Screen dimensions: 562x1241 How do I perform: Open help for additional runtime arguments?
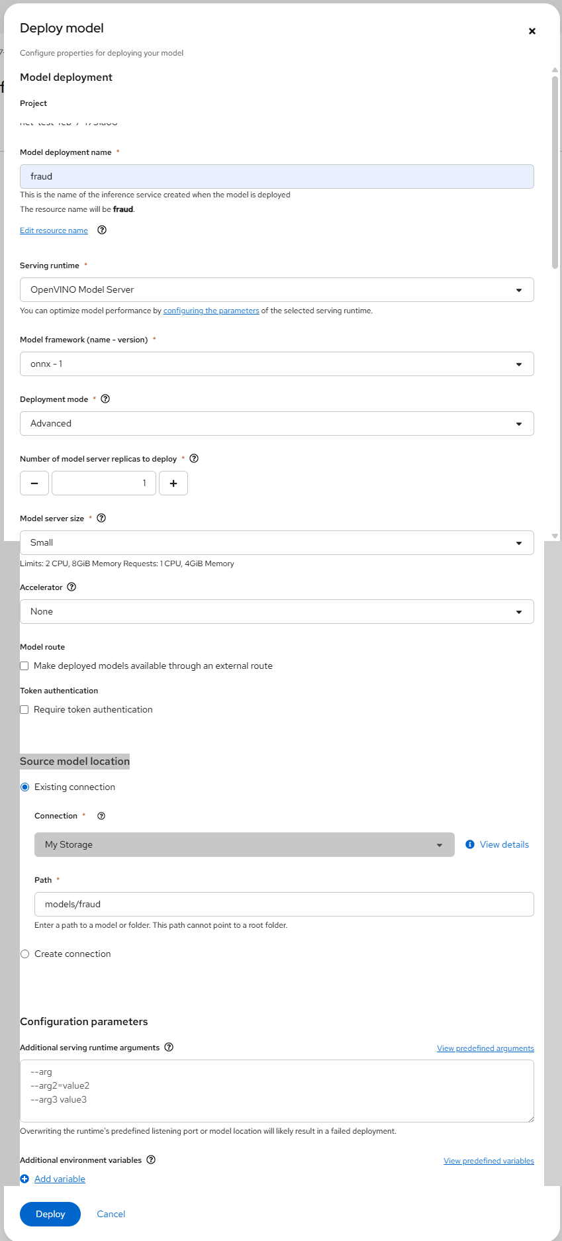pyautogui.click(x=169, y=1047)
